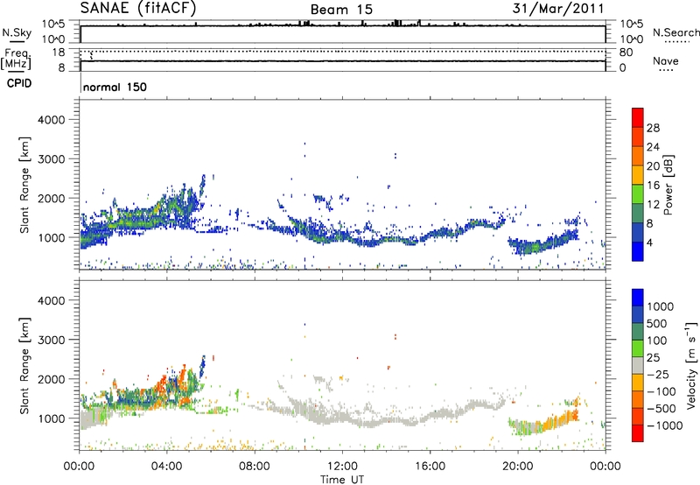
Task: Pick the yellow −100 to −25 velocity segment
Action: (638, 383)
